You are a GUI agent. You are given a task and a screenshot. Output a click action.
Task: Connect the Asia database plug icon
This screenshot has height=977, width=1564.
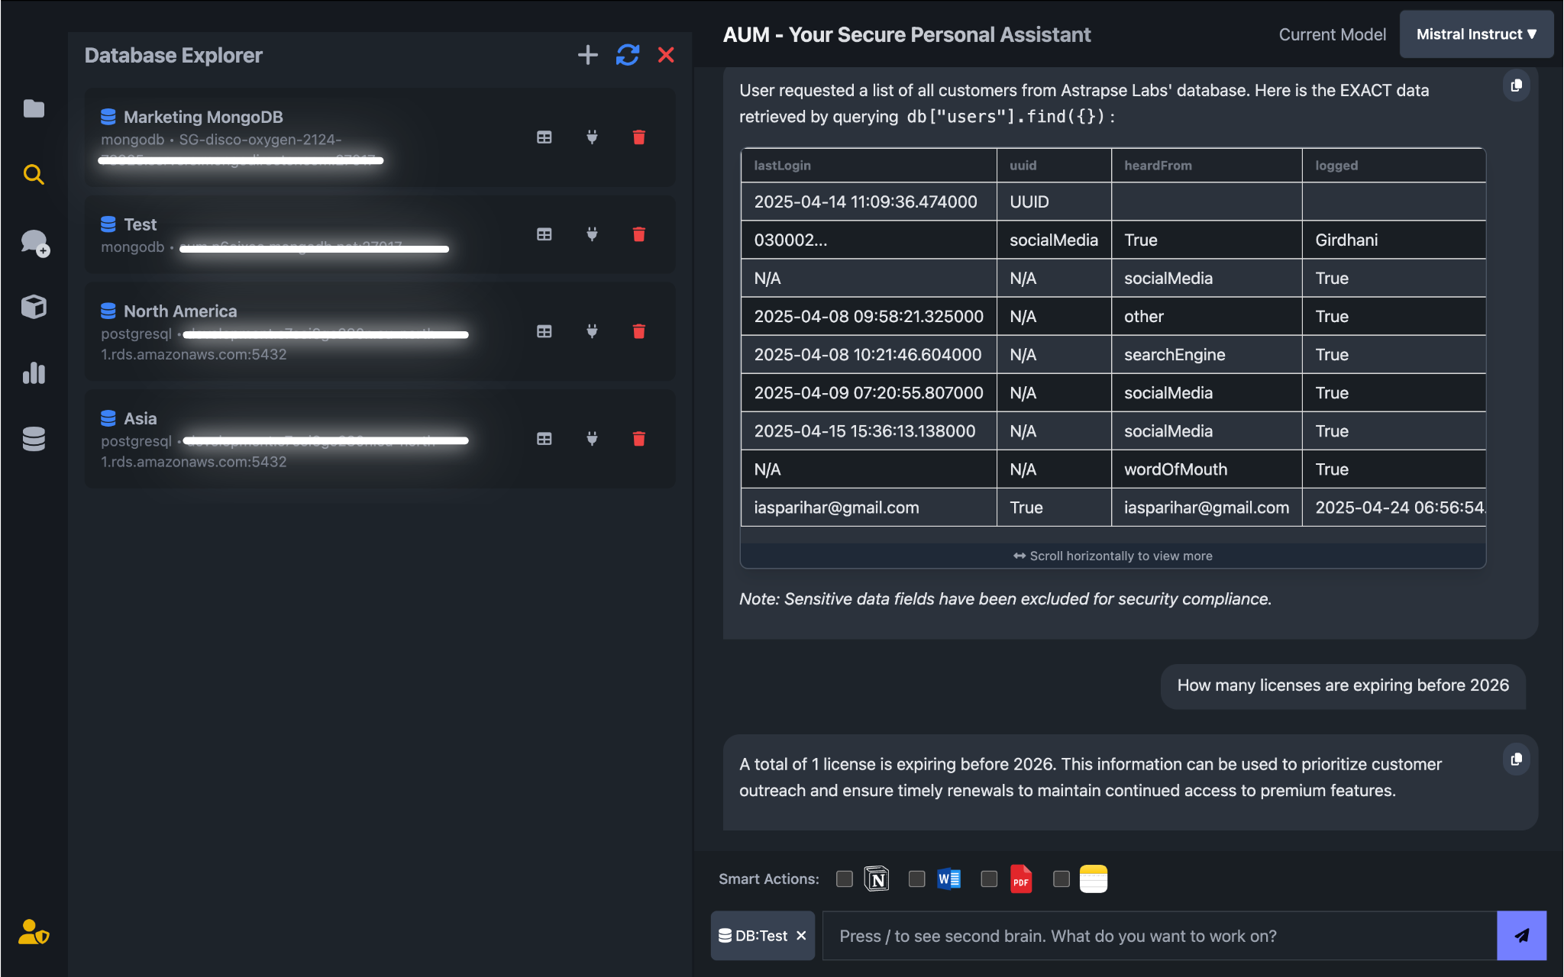pyautogui.click(x=592, y=439)
